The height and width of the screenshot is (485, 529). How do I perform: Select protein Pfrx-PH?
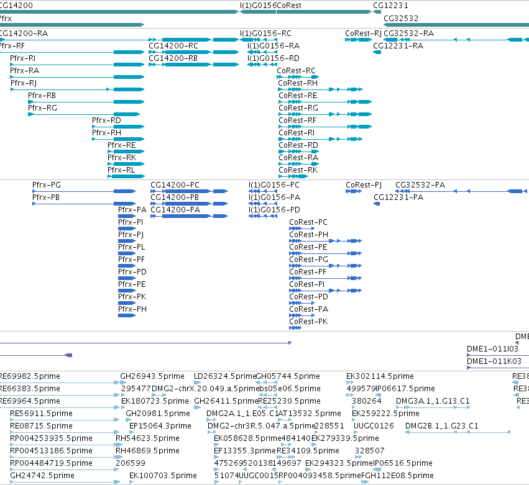pyautogui.click(x=127, y=315)
